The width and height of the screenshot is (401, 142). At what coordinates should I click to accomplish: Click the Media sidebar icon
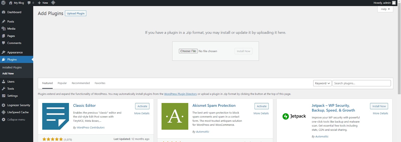tap(4, 28)
